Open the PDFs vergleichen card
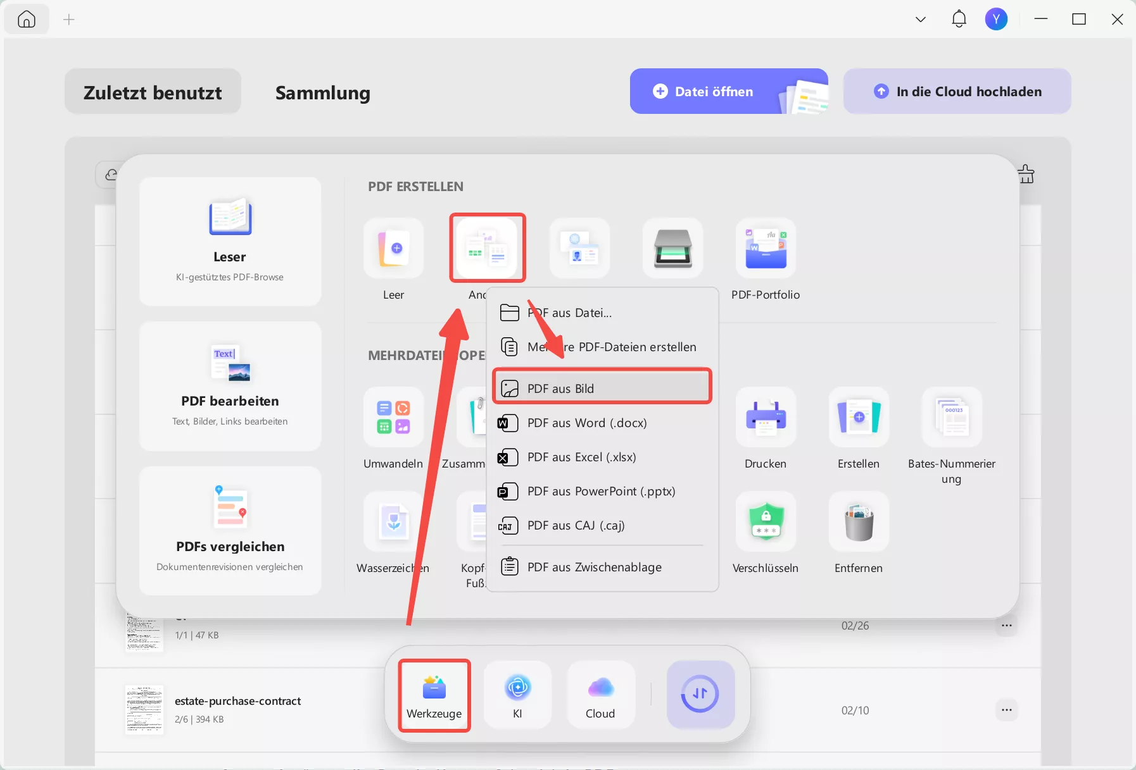Viewport: 1136px width, 770px height. 230,530
